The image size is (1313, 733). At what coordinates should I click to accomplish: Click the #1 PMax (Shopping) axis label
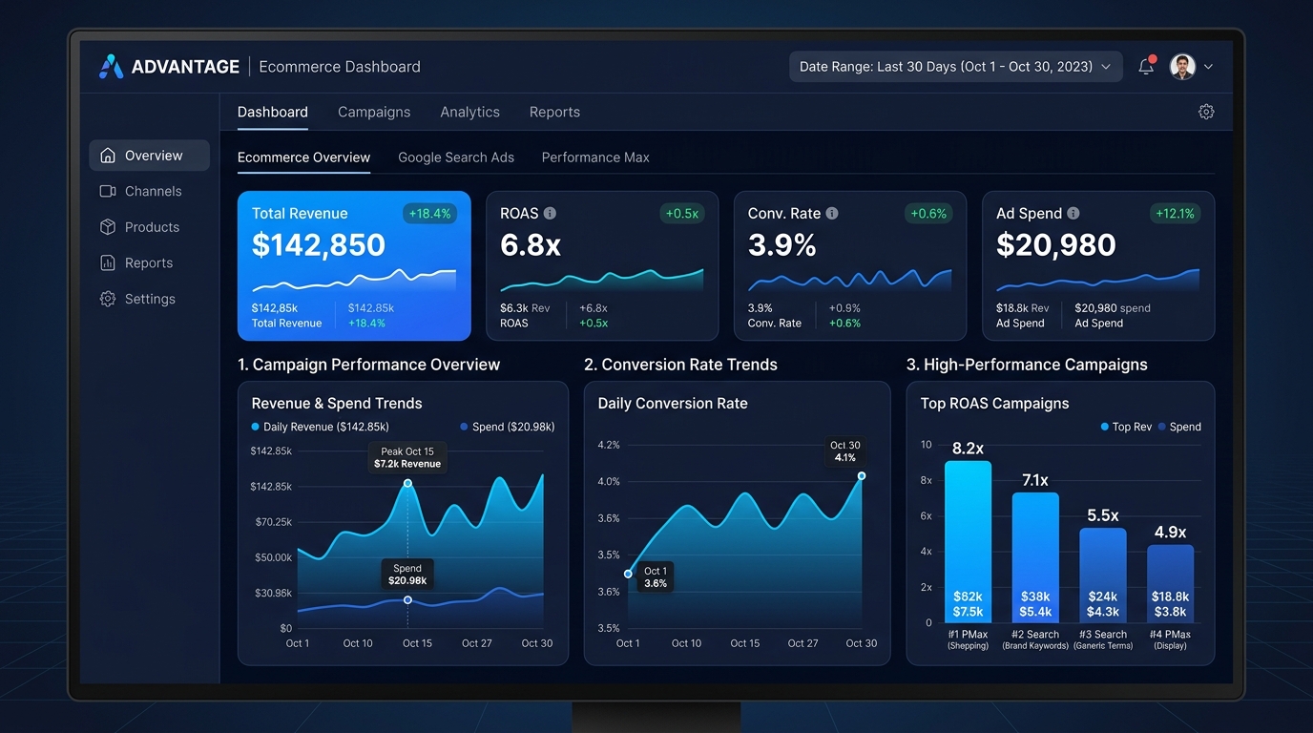[968, 639]
